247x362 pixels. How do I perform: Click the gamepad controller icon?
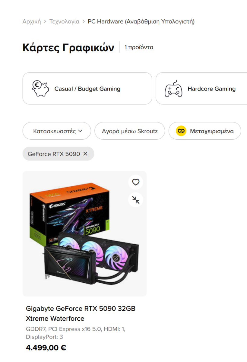click(173, 88)
